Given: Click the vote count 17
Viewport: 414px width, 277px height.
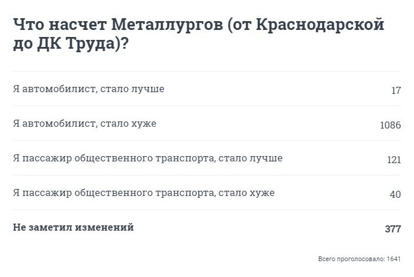Looking at the screenshot, I should [x=396, y=90].
